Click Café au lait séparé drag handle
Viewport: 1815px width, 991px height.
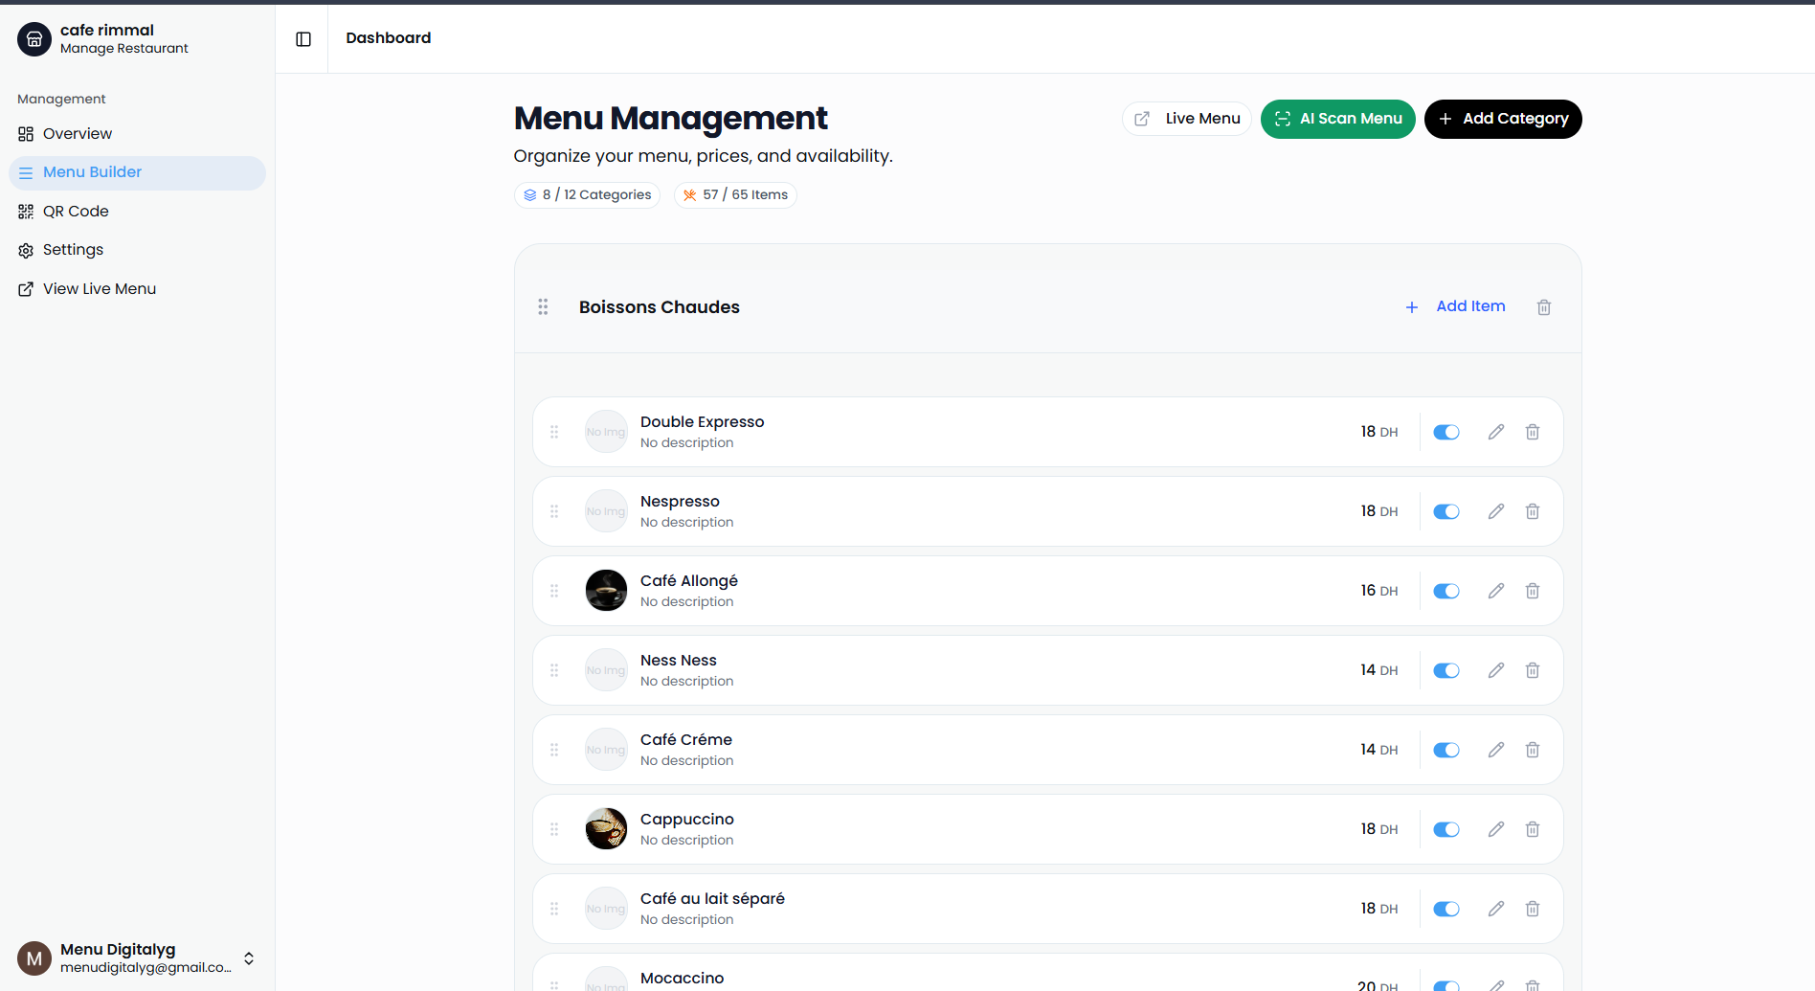(554, 909)
